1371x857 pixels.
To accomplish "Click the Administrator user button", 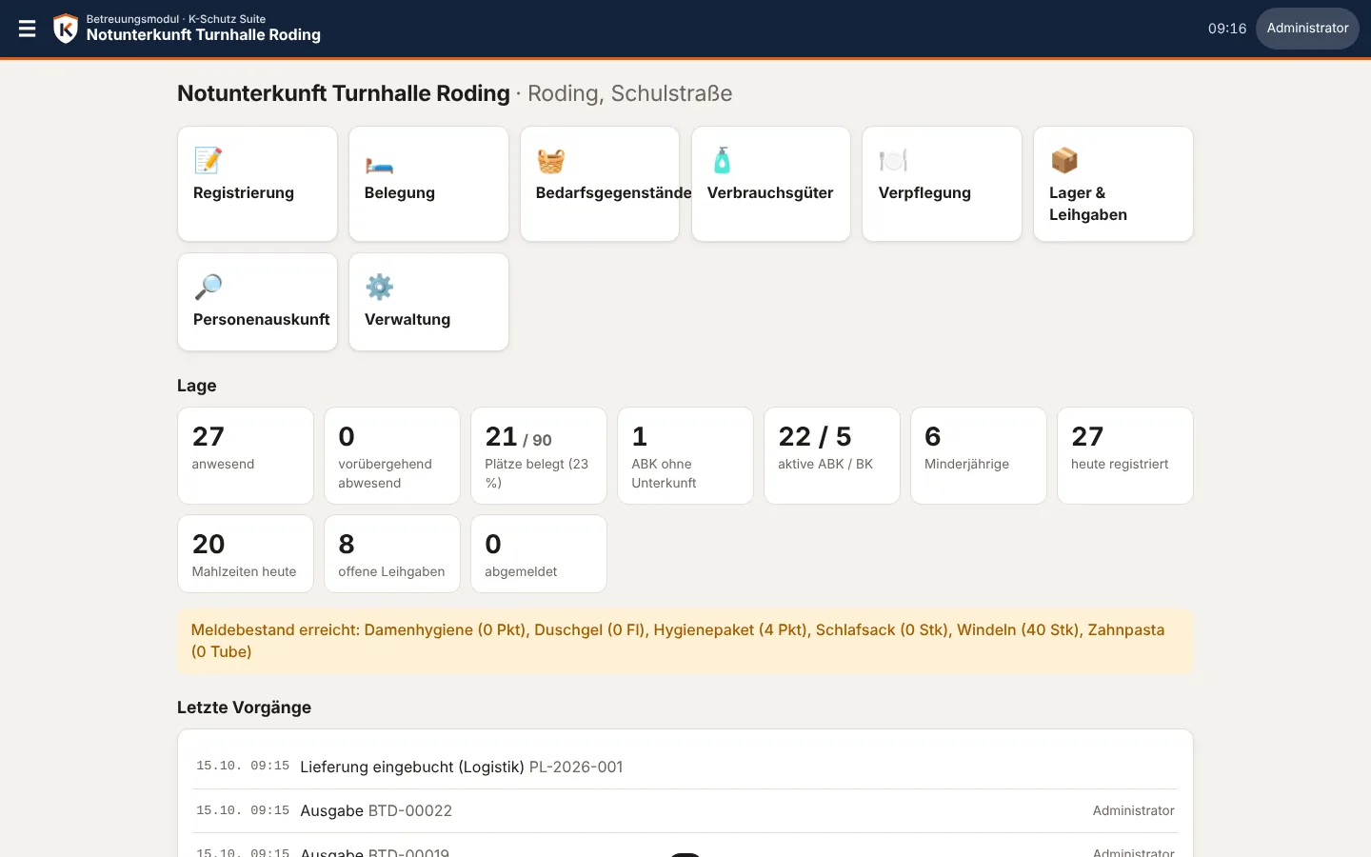I will (1307, 29).
